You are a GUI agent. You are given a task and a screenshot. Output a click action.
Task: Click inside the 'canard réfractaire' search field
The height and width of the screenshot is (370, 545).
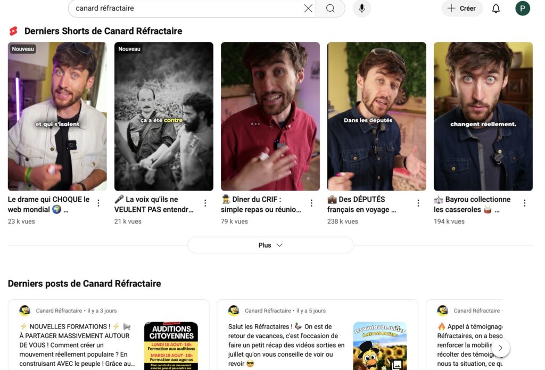(x=186, y=9)
